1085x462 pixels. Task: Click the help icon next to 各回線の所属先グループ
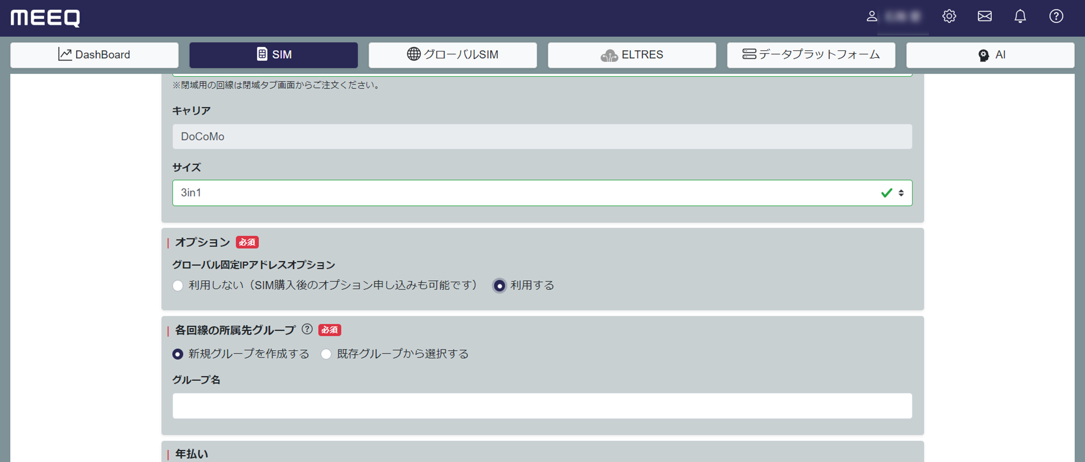coord(307,330)
